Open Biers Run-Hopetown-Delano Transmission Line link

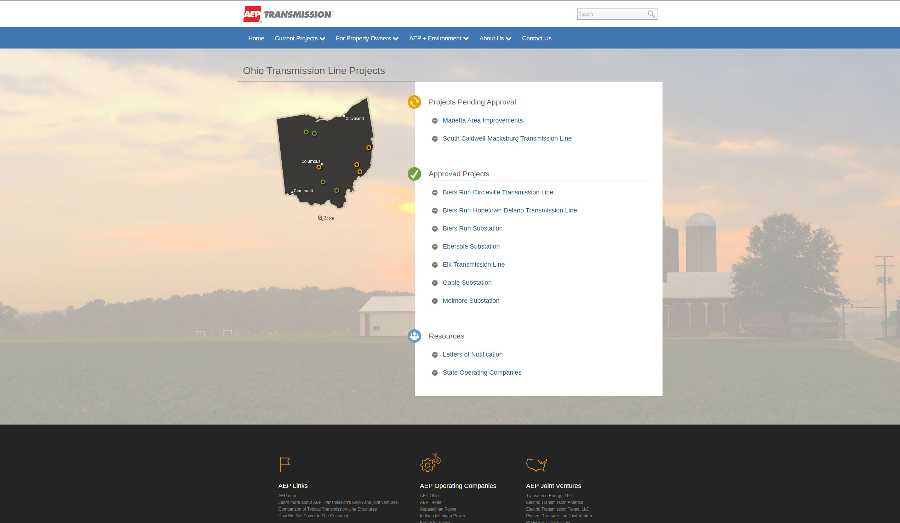click(510, 210)
